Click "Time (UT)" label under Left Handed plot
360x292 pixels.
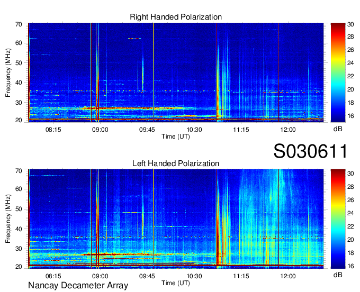coord(176,283)
